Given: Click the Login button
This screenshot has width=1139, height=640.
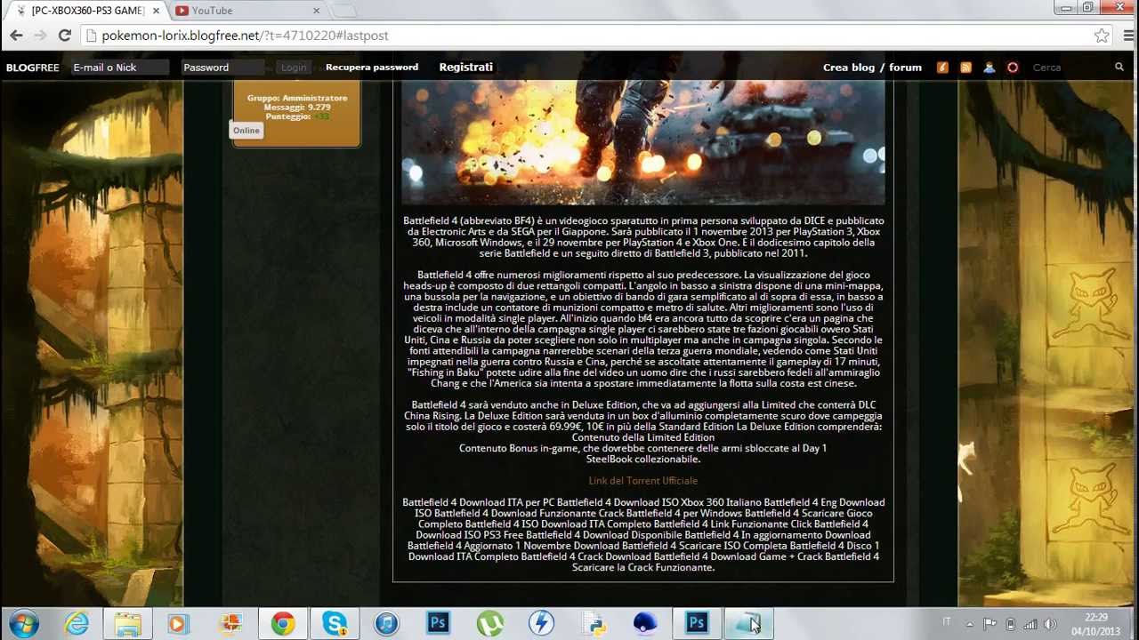Looking at the screenshot, I should pyautogui.click(x=293, y=68).
